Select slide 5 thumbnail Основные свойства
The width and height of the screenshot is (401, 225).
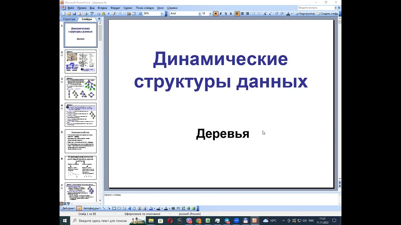point(81,141)
